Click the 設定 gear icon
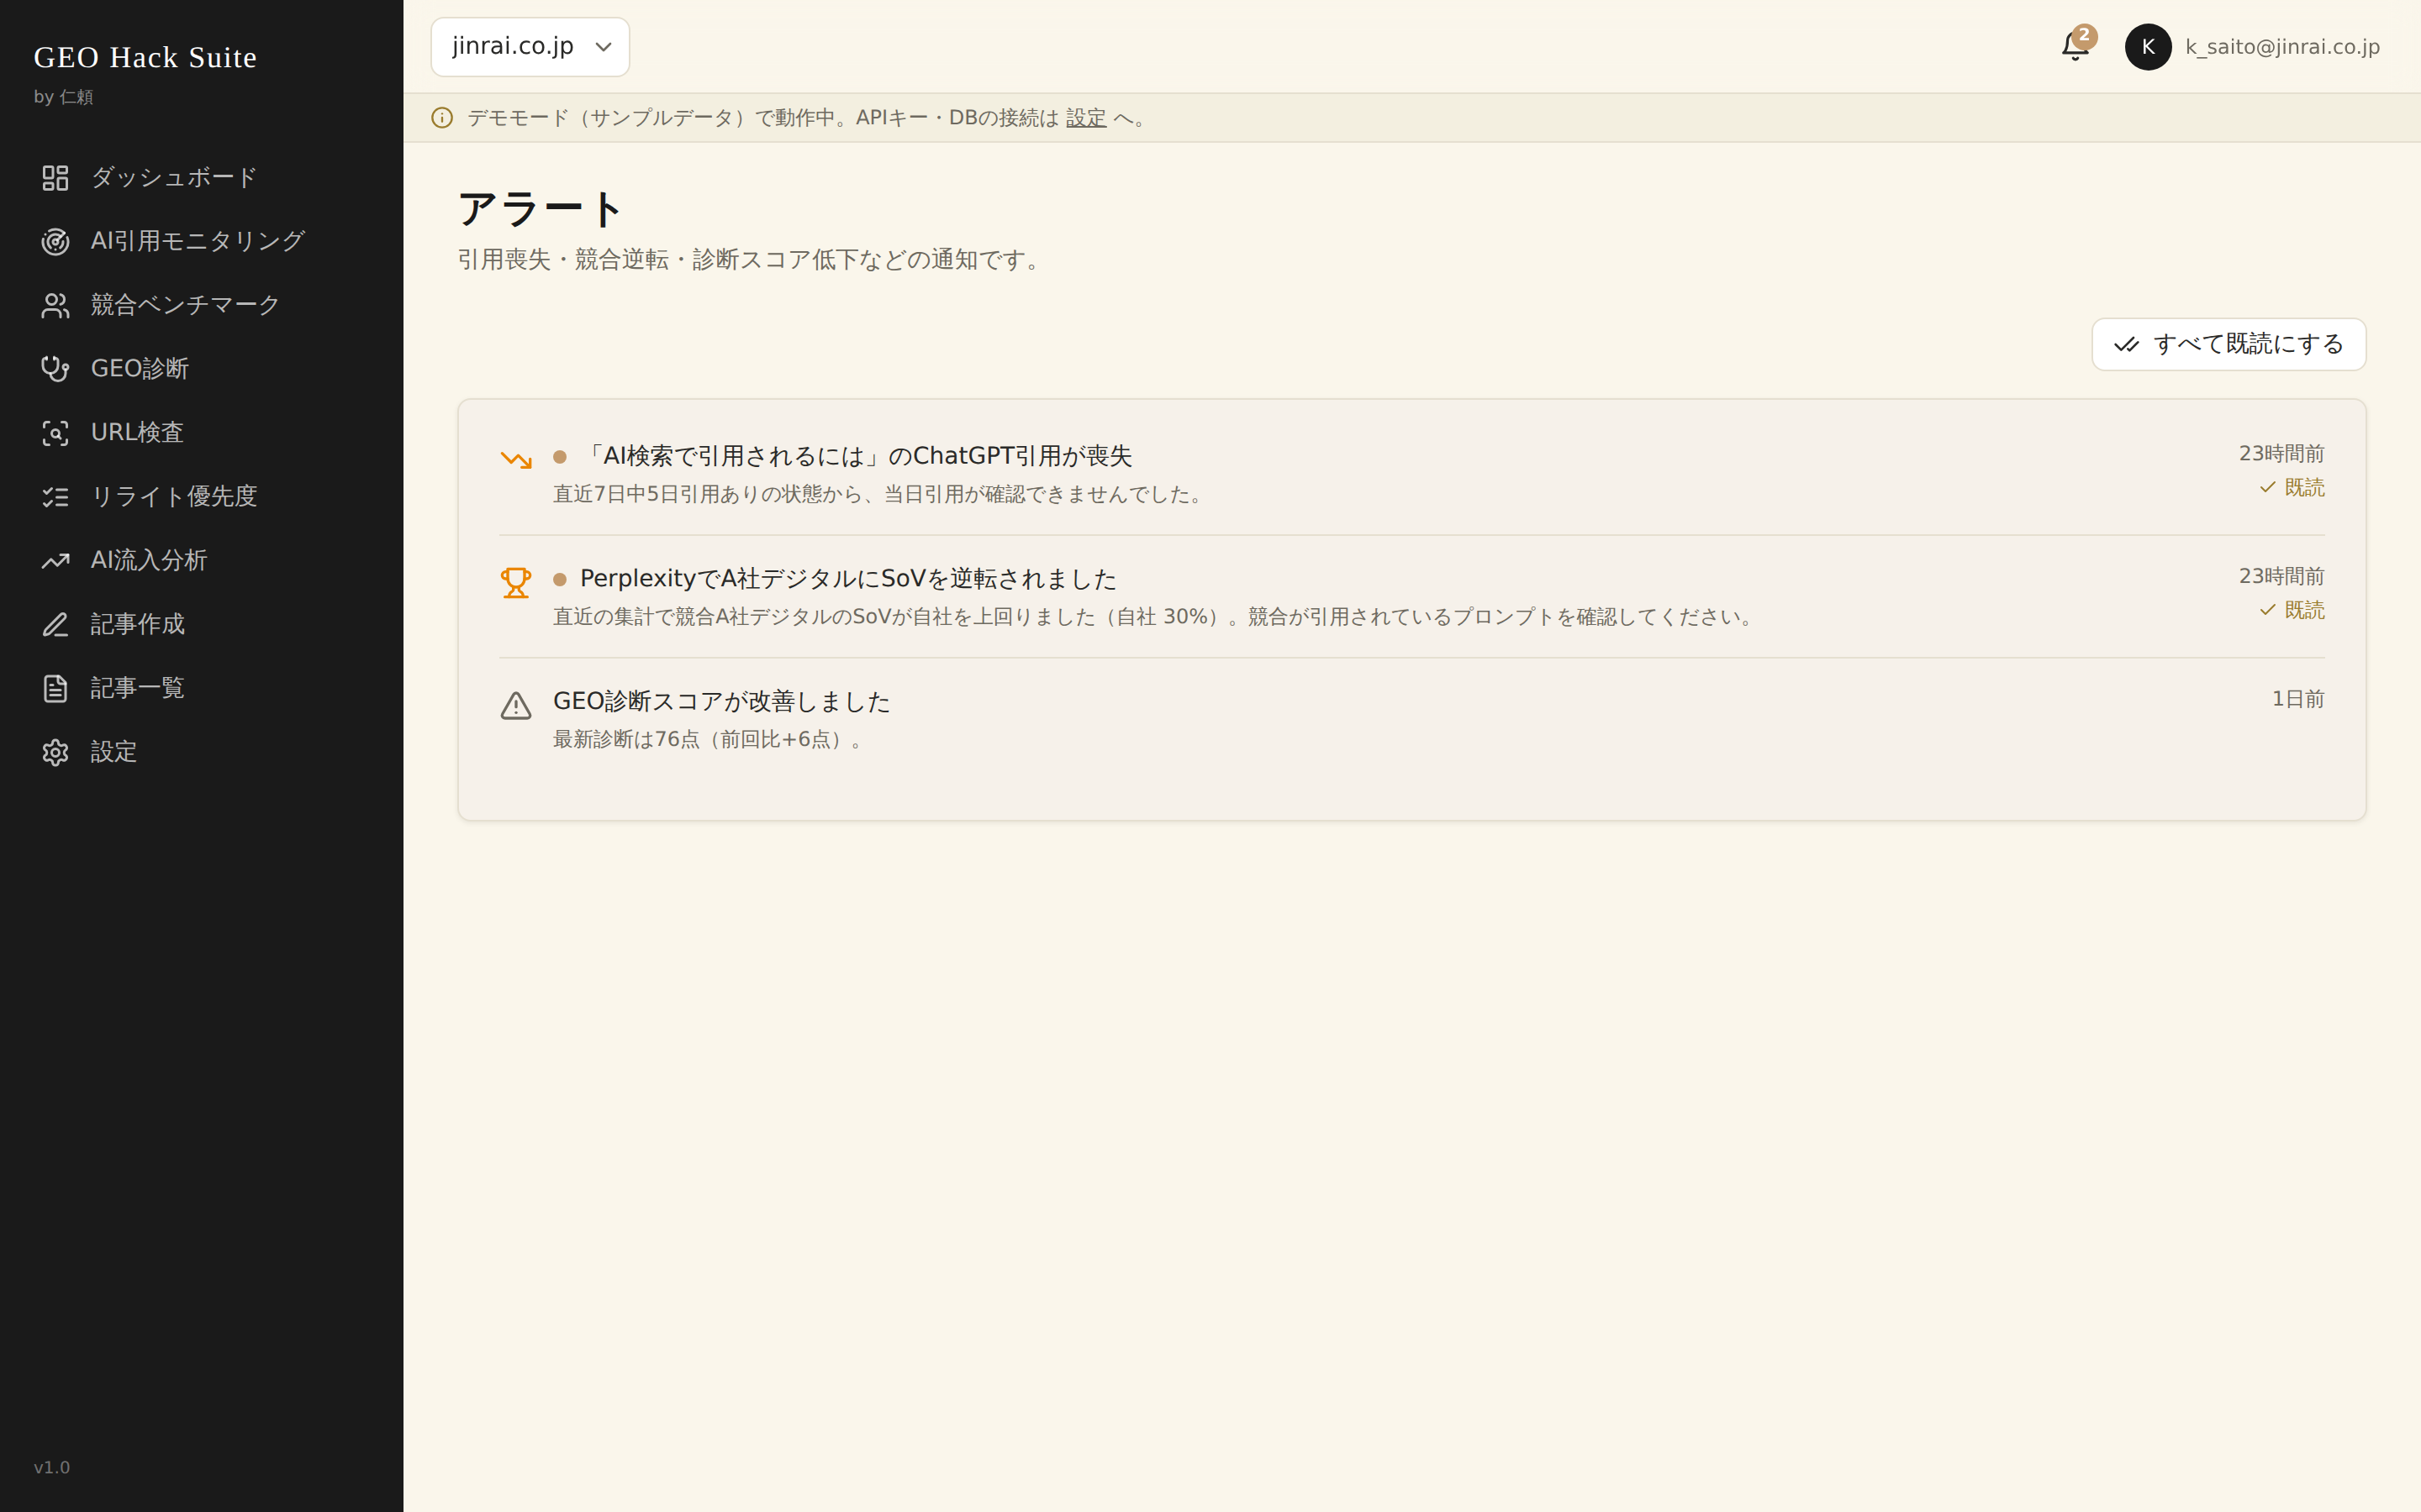The width and height of the screenshot is (2421, 1512). tap(55, 752)
